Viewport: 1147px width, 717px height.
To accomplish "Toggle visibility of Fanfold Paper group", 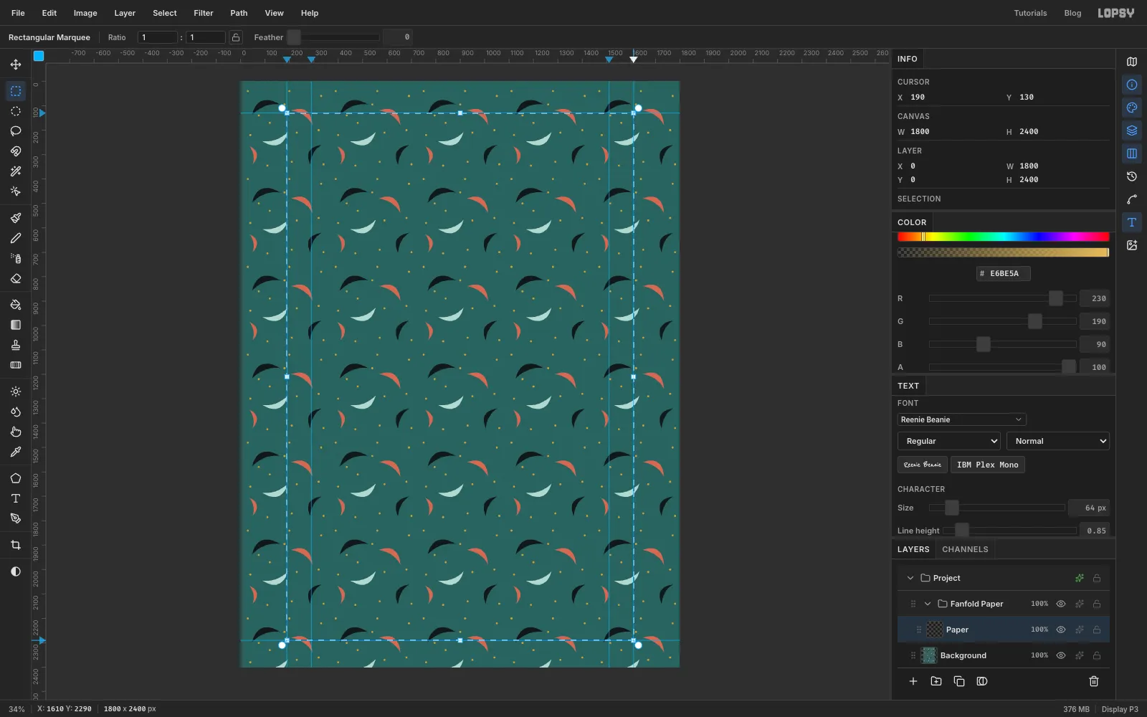I will click(1061, 604).
